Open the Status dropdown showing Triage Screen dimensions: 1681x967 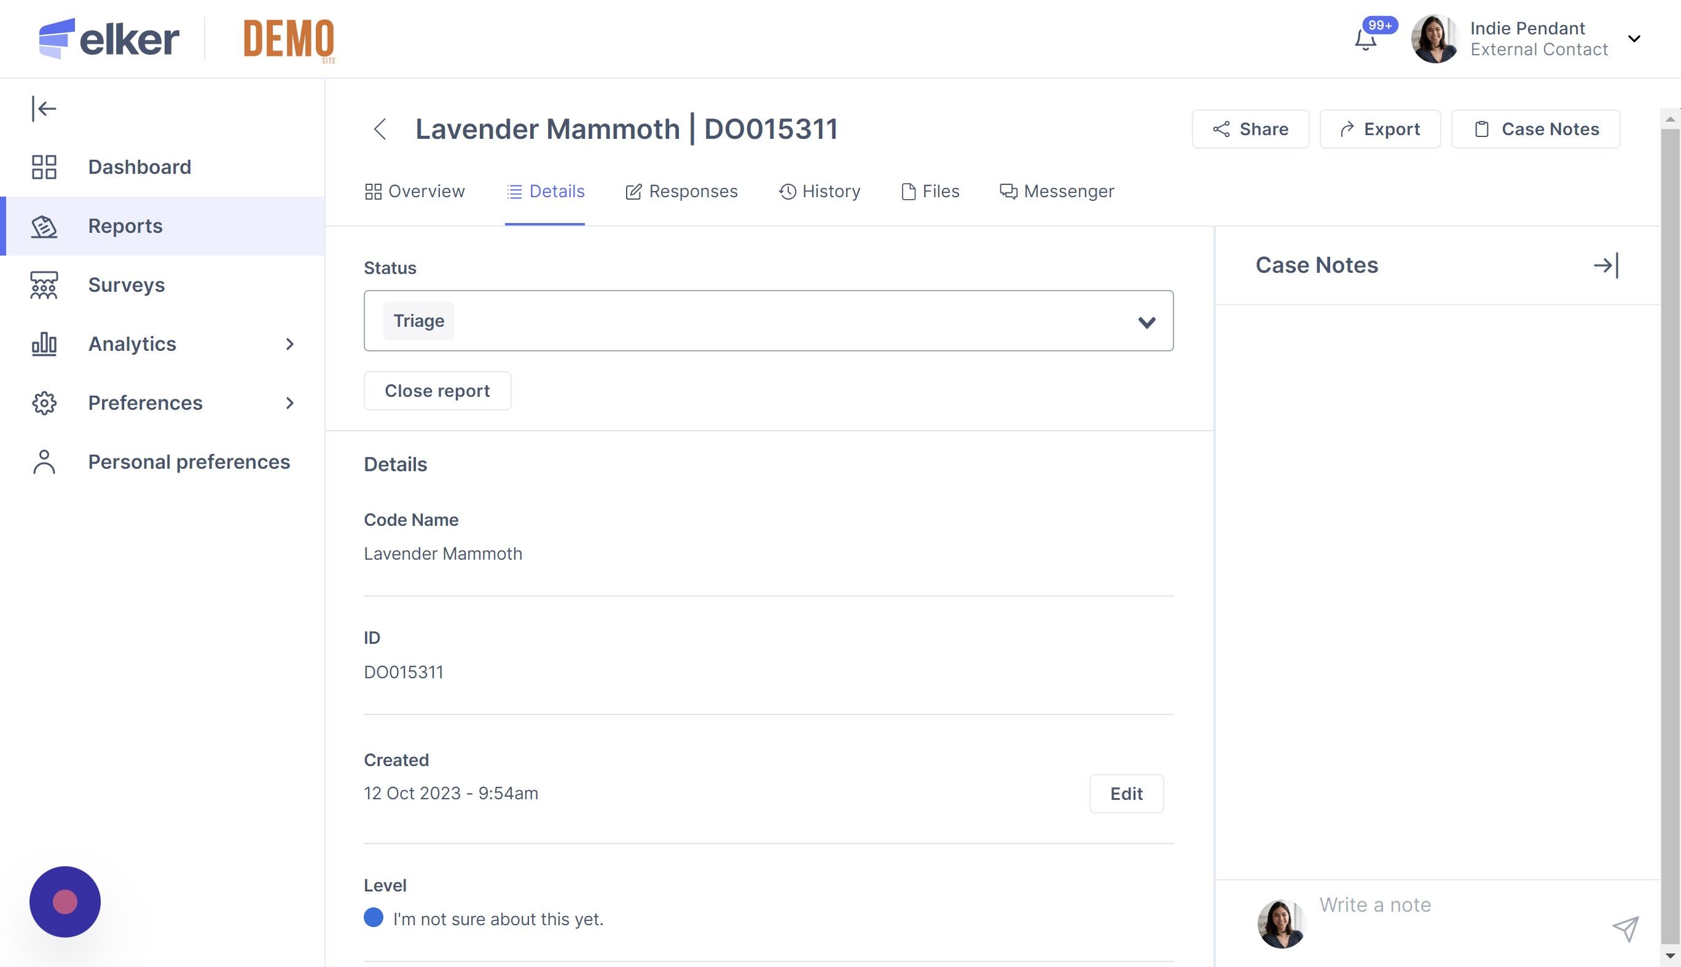pyautogui.click(x=768, y=321)
